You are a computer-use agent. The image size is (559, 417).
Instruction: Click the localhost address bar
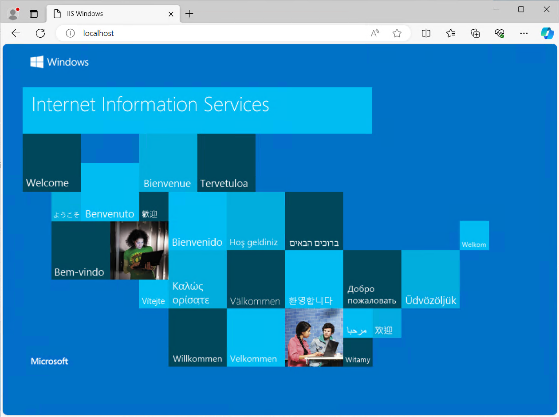[222, 33]
